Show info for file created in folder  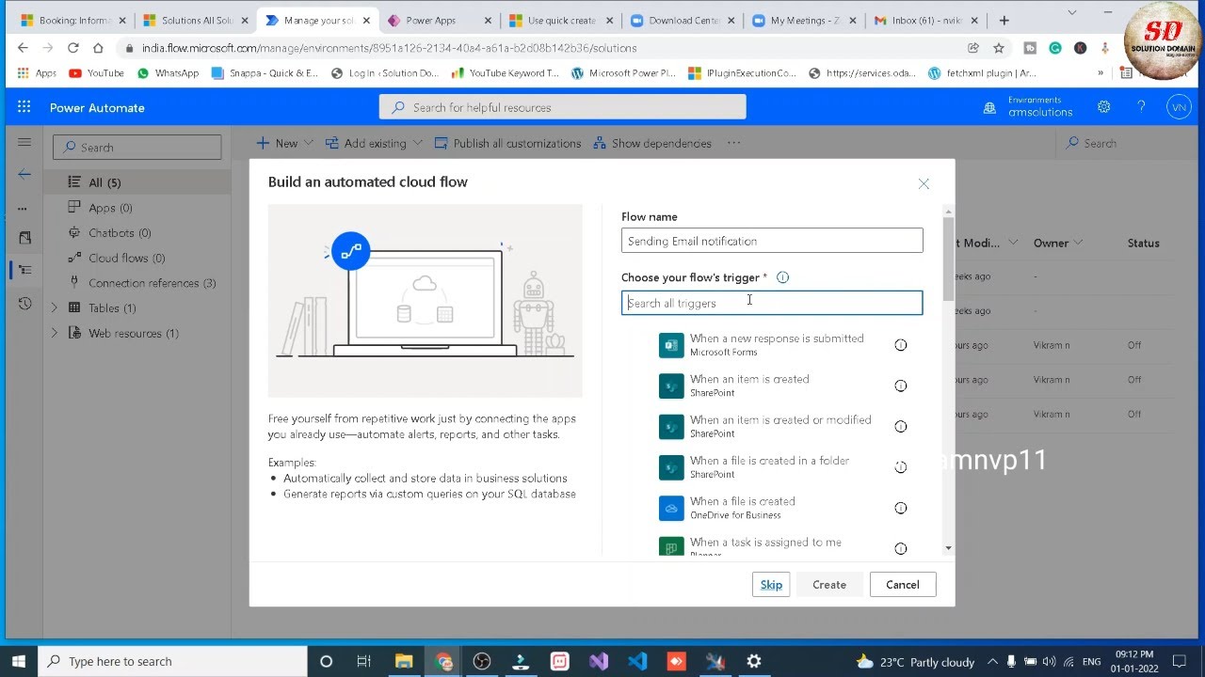click(x=901, y=467)
